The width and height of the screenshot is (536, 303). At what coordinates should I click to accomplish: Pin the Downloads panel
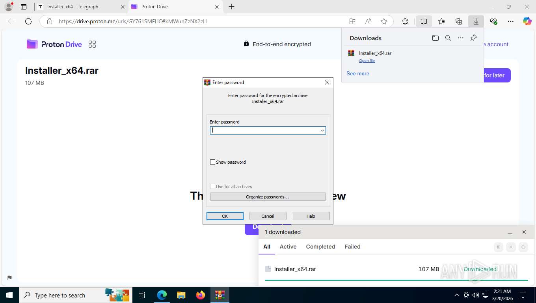474,38
